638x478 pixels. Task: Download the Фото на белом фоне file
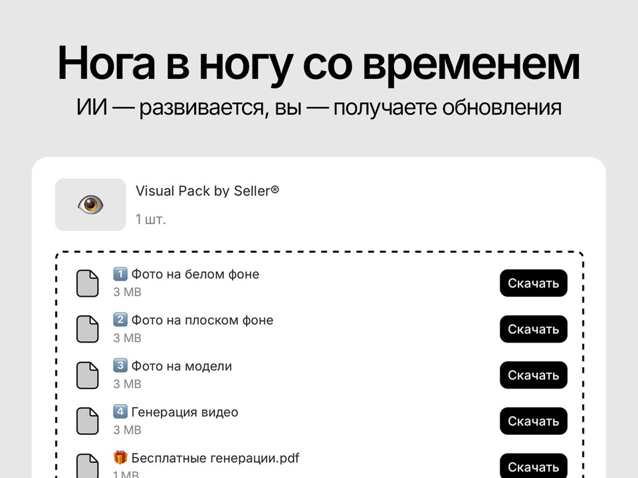(x=533, y=283)
